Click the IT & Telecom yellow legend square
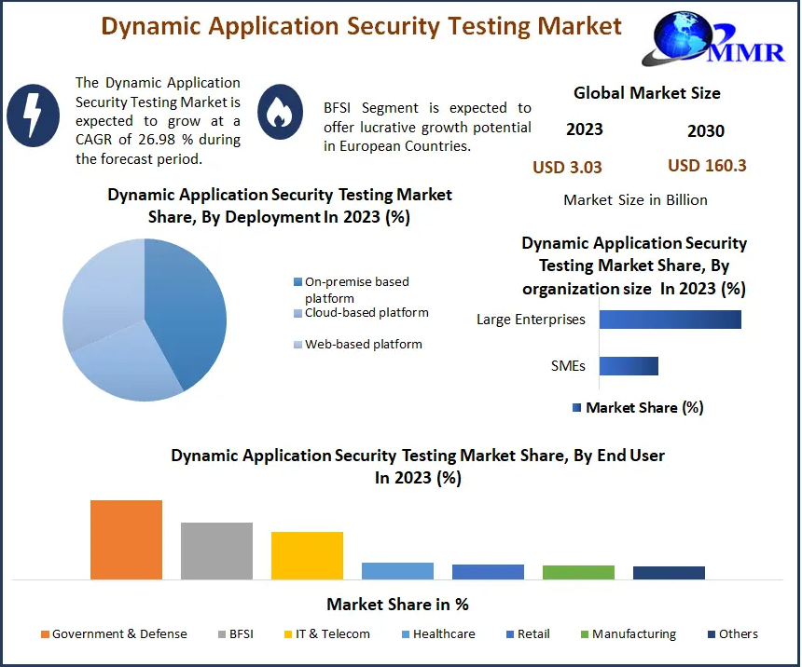The image size is (802, 667). (285, 634)
